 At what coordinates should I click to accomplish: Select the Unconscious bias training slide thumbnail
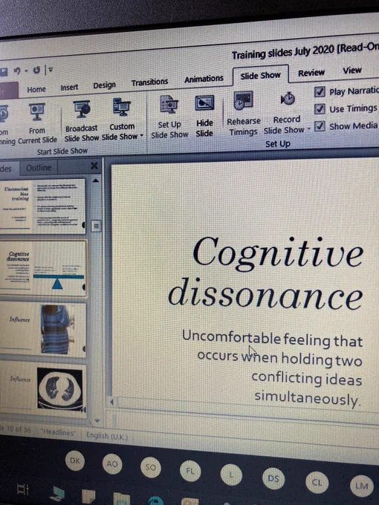(42, 206)
